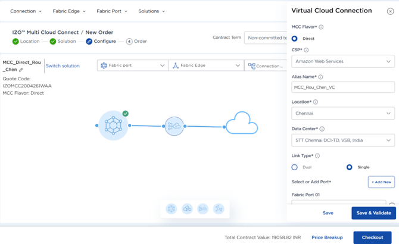Screen dimensions: 399x244
Task: Click the Select or Add Port label
Action: [311, 182]
